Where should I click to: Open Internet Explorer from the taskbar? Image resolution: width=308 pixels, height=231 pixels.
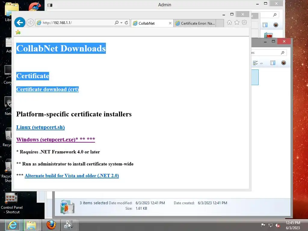pyautogui.click(x=13, y=225)
